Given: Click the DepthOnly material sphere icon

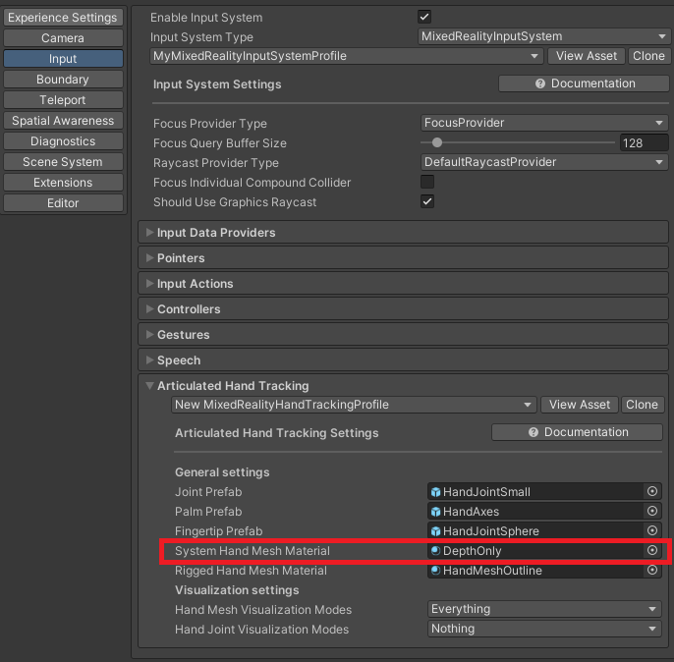Looking at the screenshot, I should 435,551.
